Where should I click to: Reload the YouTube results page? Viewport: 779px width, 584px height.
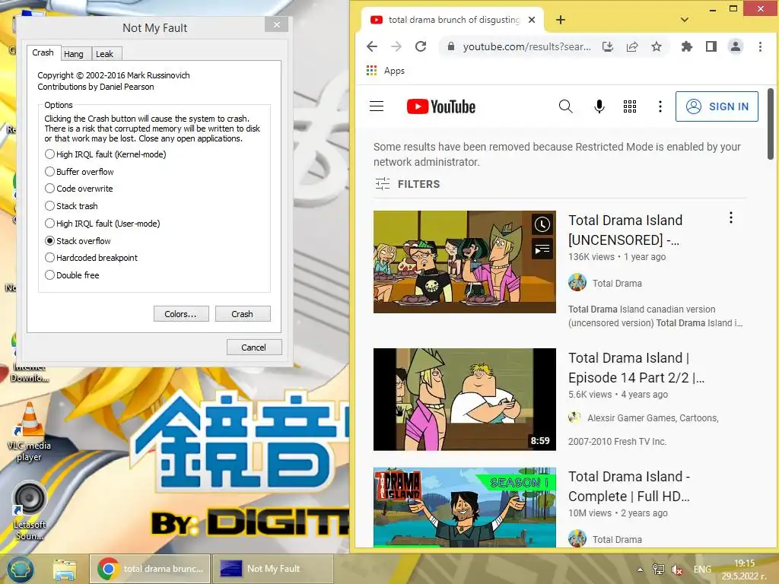(x=421, y=46)
